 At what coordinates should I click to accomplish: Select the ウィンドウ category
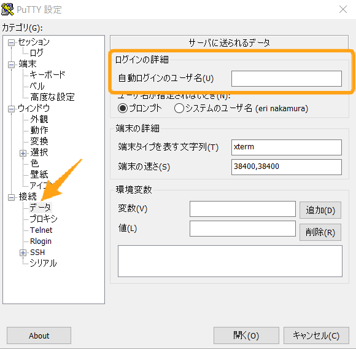click(34, 108)
